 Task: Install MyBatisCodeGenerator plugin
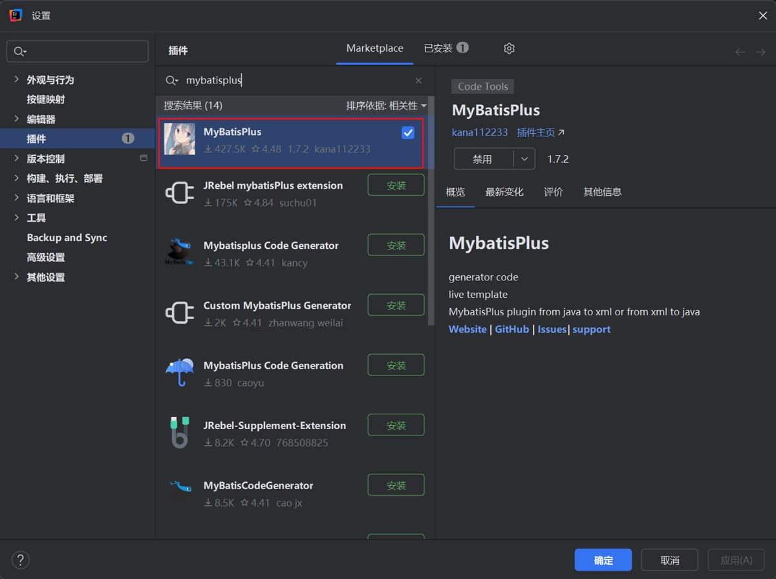(396, 485)
